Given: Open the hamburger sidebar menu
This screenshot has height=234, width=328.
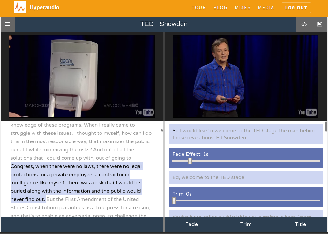Looking at the screenshot, I should 8,24.
